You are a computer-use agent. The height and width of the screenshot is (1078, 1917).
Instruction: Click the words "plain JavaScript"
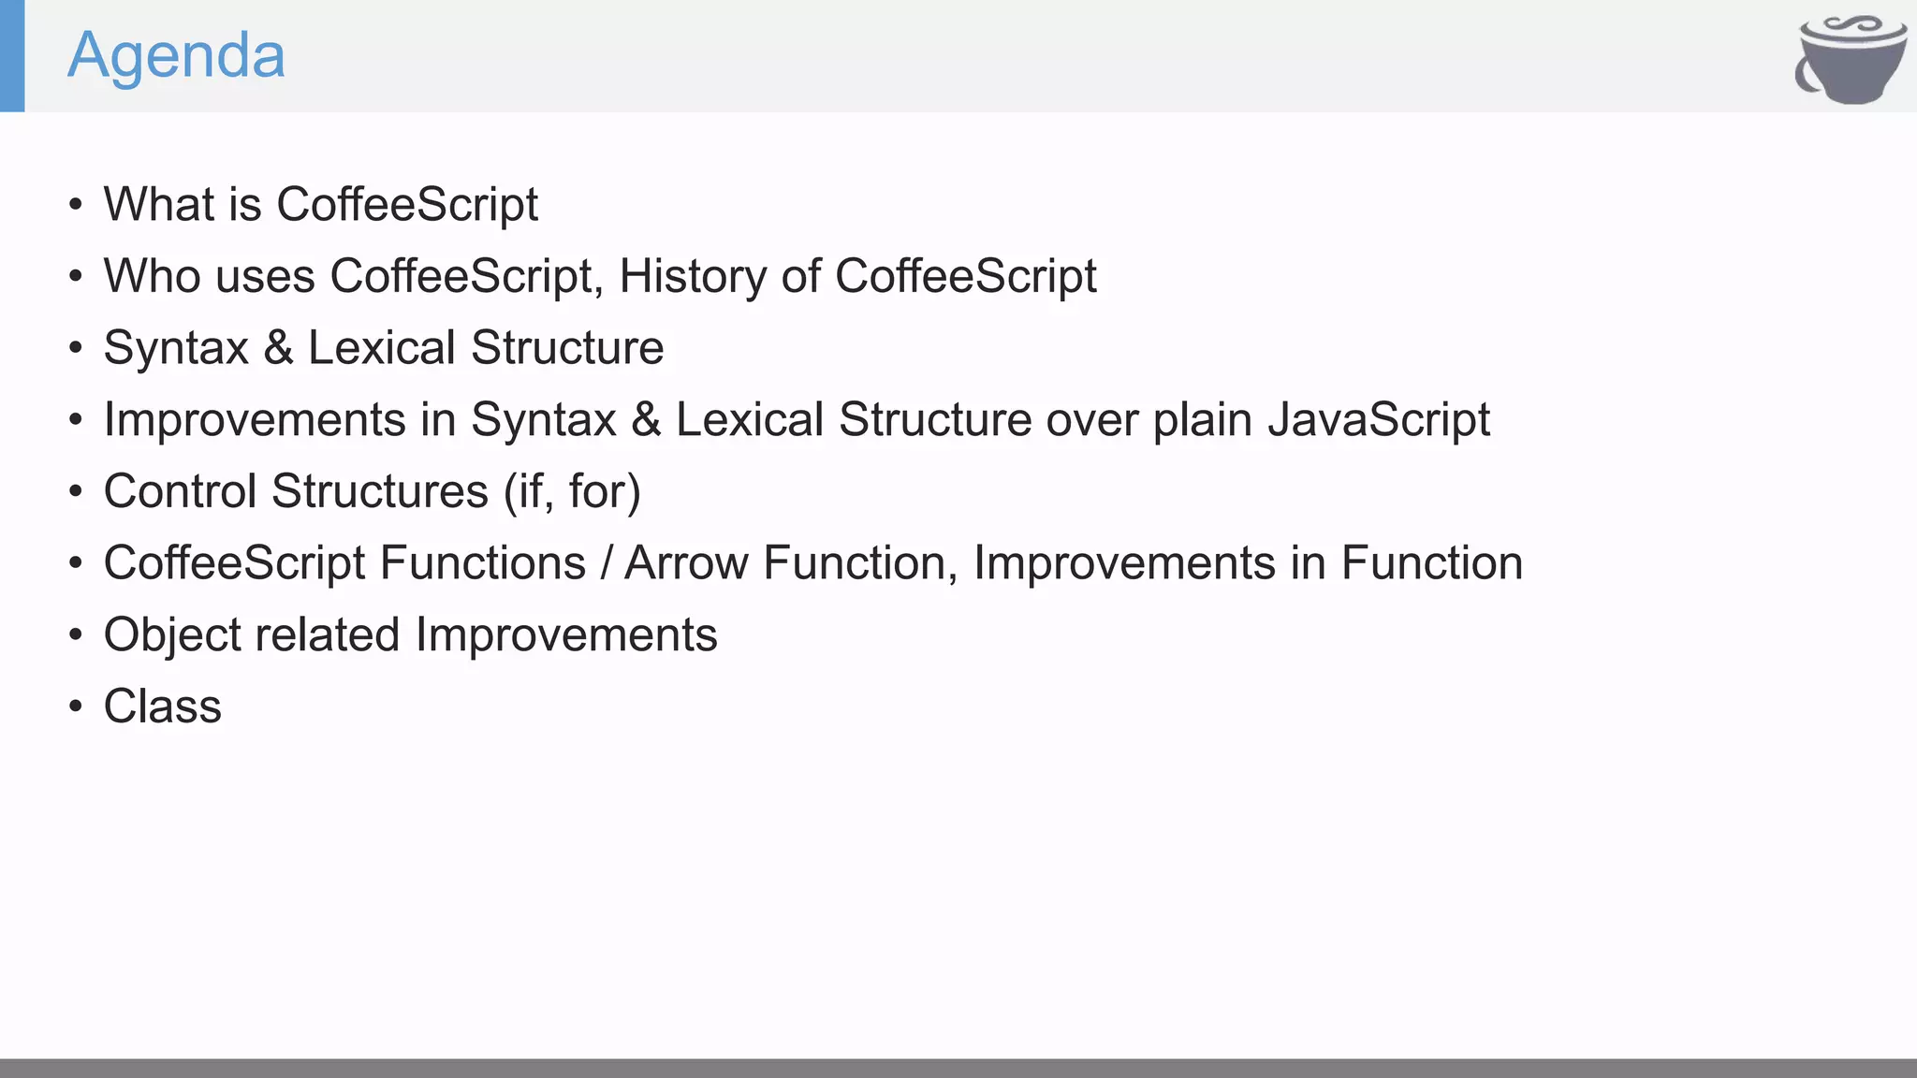(x=1321, y=419)
